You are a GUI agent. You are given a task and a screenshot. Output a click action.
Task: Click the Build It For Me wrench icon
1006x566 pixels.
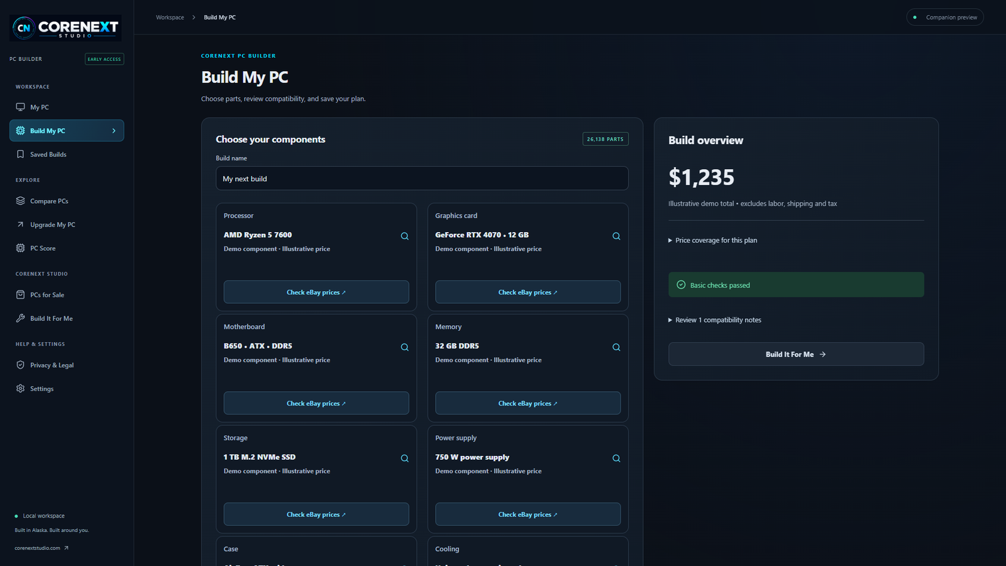point(20,318)
